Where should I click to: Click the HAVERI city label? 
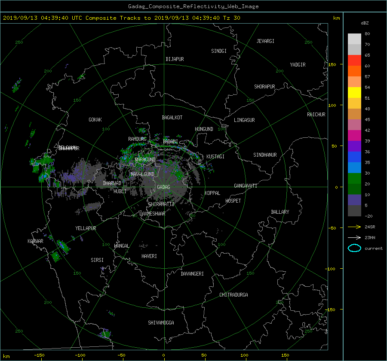(x=149, y=257)
